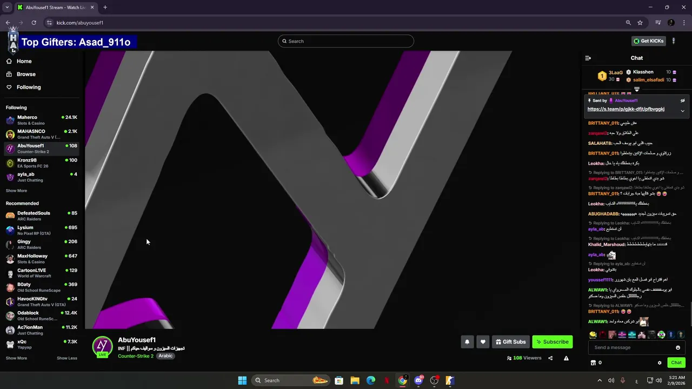The image size is (692, 389).
Task: Collapse the chat panel using the arrow icon
Action: click(588, 58)
